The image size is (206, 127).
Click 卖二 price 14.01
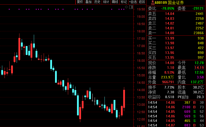169,28
